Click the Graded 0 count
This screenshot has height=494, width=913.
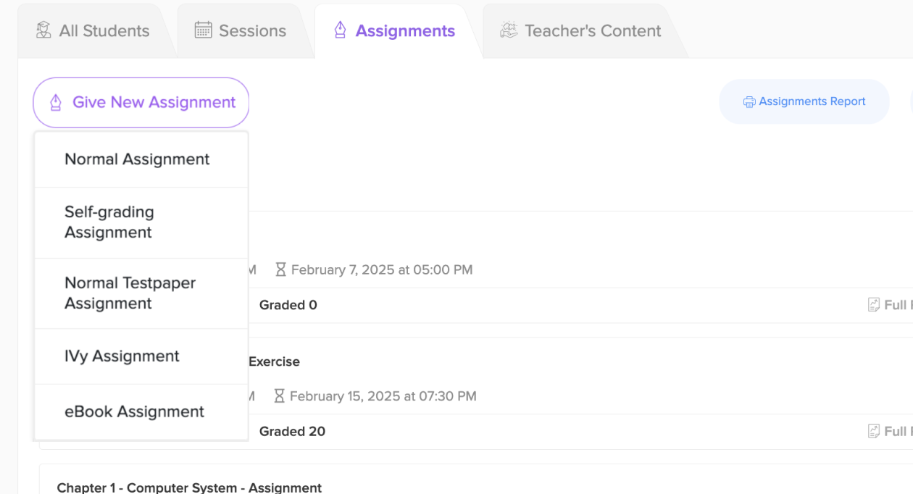pos(288,305)
